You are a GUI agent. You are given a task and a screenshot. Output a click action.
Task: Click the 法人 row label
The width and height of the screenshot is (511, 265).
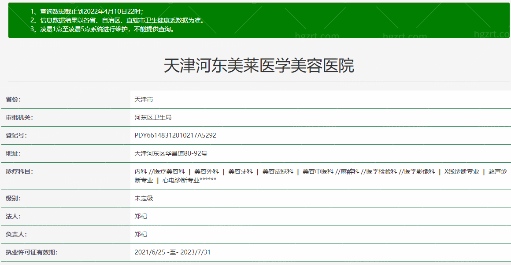[x=13, y=216]
